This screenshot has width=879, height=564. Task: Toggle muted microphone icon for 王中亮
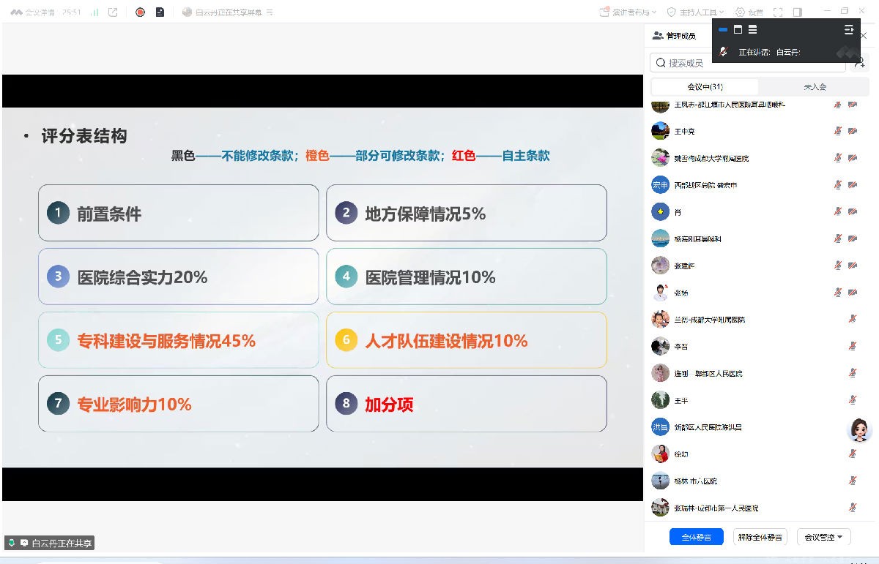[837, 132]
